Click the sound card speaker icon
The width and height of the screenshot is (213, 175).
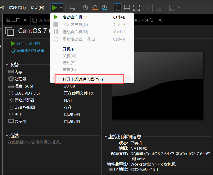(11, 114)
